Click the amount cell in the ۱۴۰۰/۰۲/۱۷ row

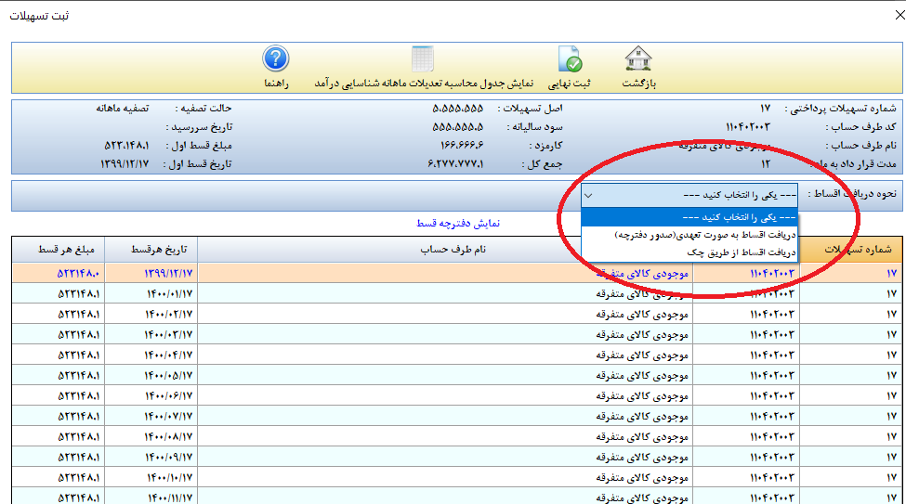point(59,315)
